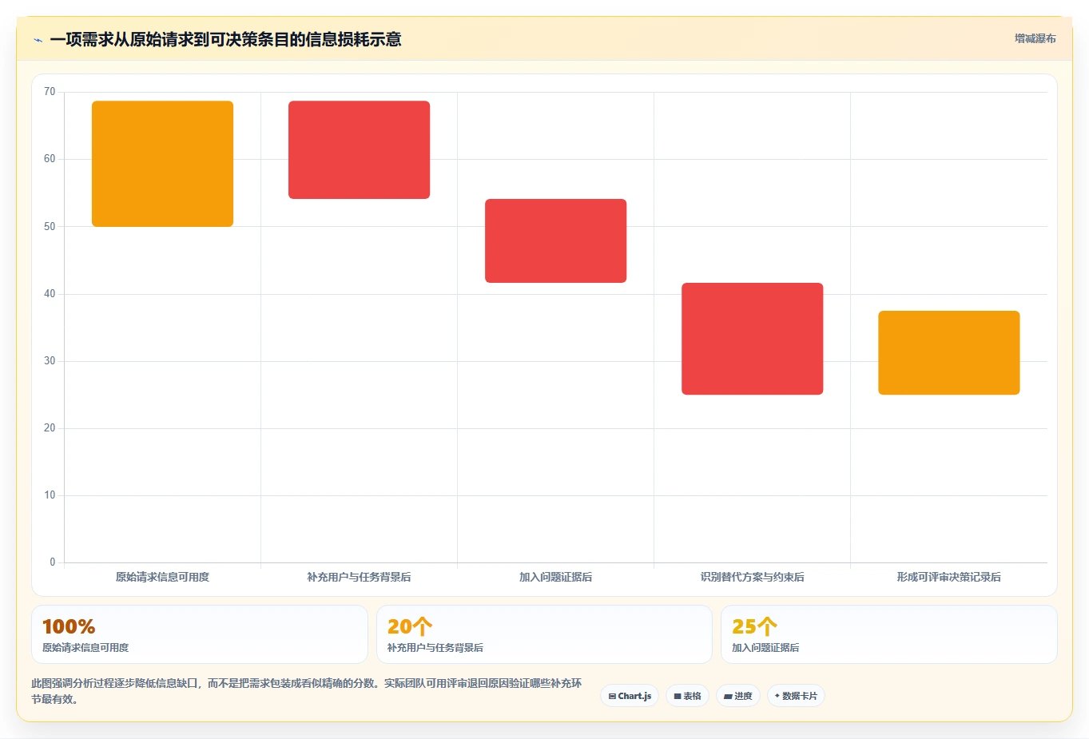The width and height of the screenshot is (1089, 739).
Task: Click the chart title 一项需求从原始请求到可决策条目的信息损耗示意
Action: (x=225, y=39)
